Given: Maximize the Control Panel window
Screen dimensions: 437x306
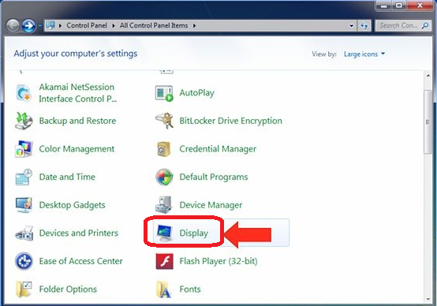Looking at the screenshot, I should pos(399,6).
